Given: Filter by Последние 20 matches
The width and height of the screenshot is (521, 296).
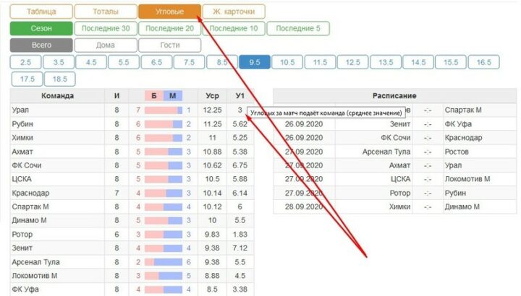Looking at the screenshot, I should point(169,28).
